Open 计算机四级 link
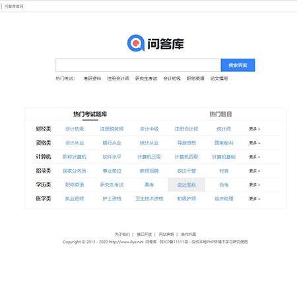The height and width of the screenshot is (286, 297). (x=186, y=157)
